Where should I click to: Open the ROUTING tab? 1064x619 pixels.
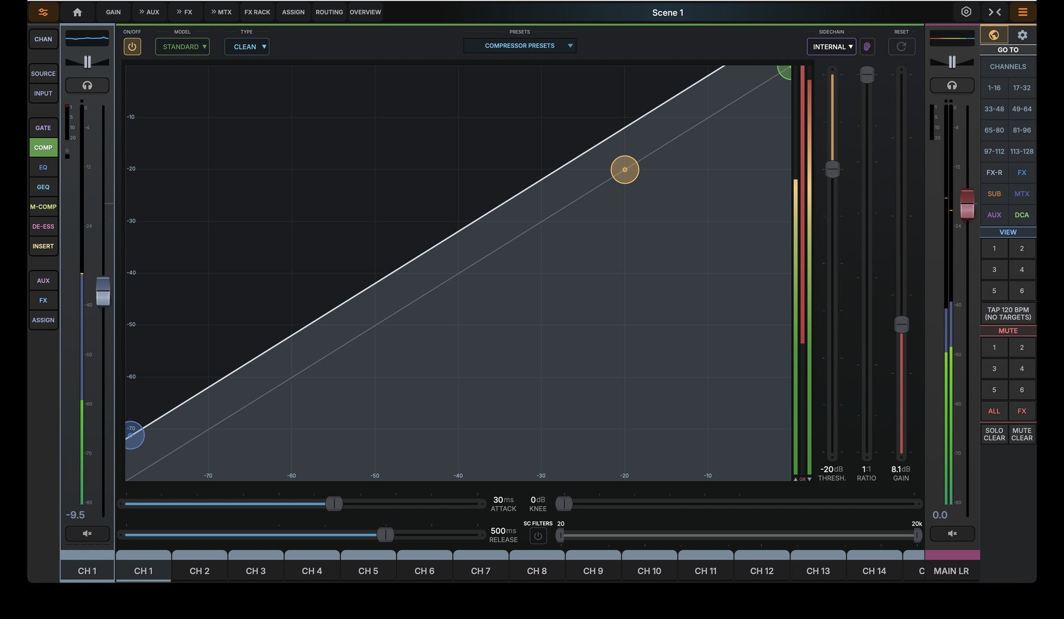tap(329, 12)
